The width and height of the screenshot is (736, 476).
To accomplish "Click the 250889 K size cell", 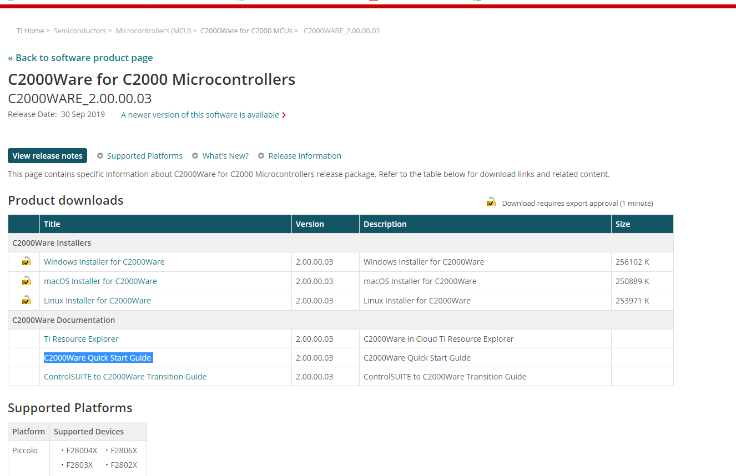I will (x=642, y=281).
